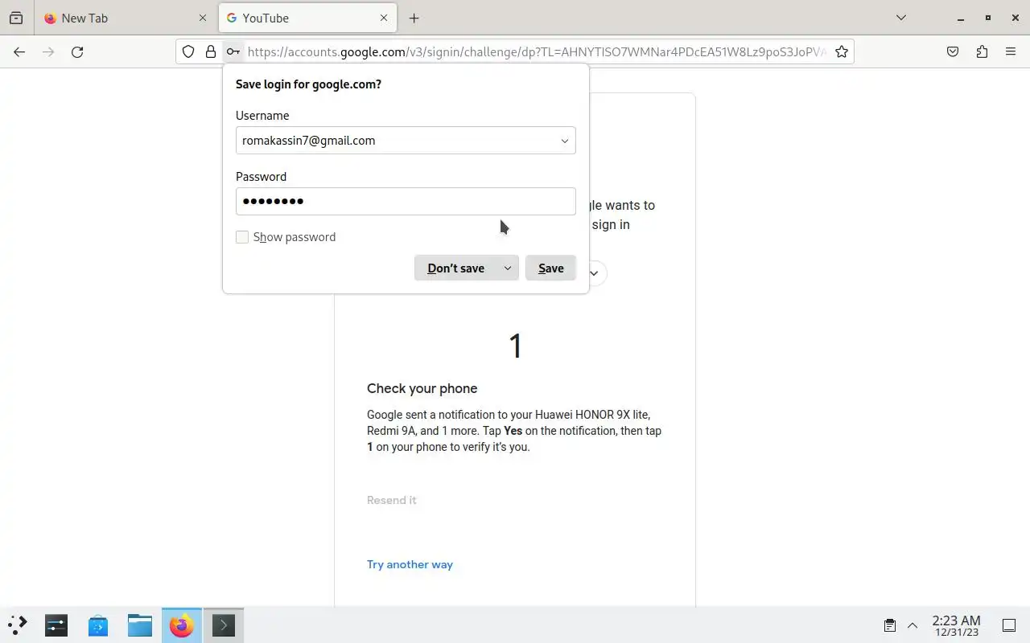The height and width of the screenshot is (643, 1030).
Task: Open system settings mixer icon in taskbar
Action: (x=56, y=625)
